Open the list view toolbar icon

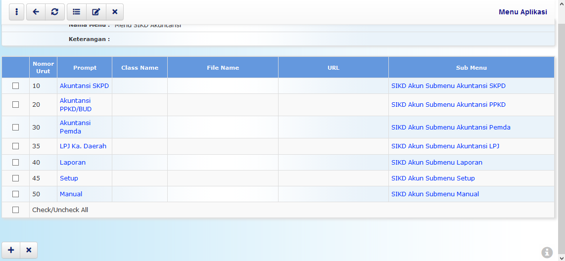(77, 12)
